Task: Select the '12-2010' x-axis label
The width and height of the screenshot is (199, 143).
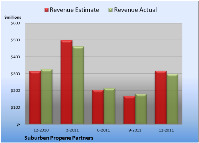Action: click(41, 130)
